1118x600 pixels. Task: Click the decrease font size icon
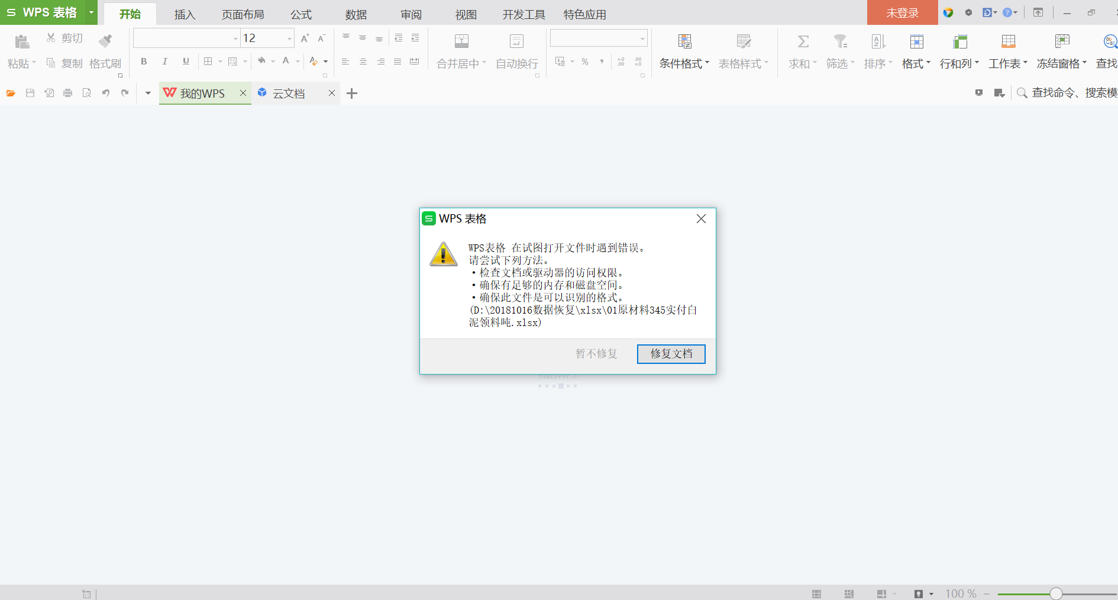coord(321,38)
